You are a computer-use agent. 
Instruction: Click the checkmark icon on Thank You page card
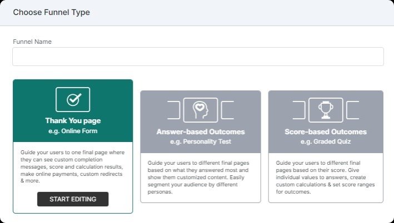pyautogui.click(x=73, y=99)
